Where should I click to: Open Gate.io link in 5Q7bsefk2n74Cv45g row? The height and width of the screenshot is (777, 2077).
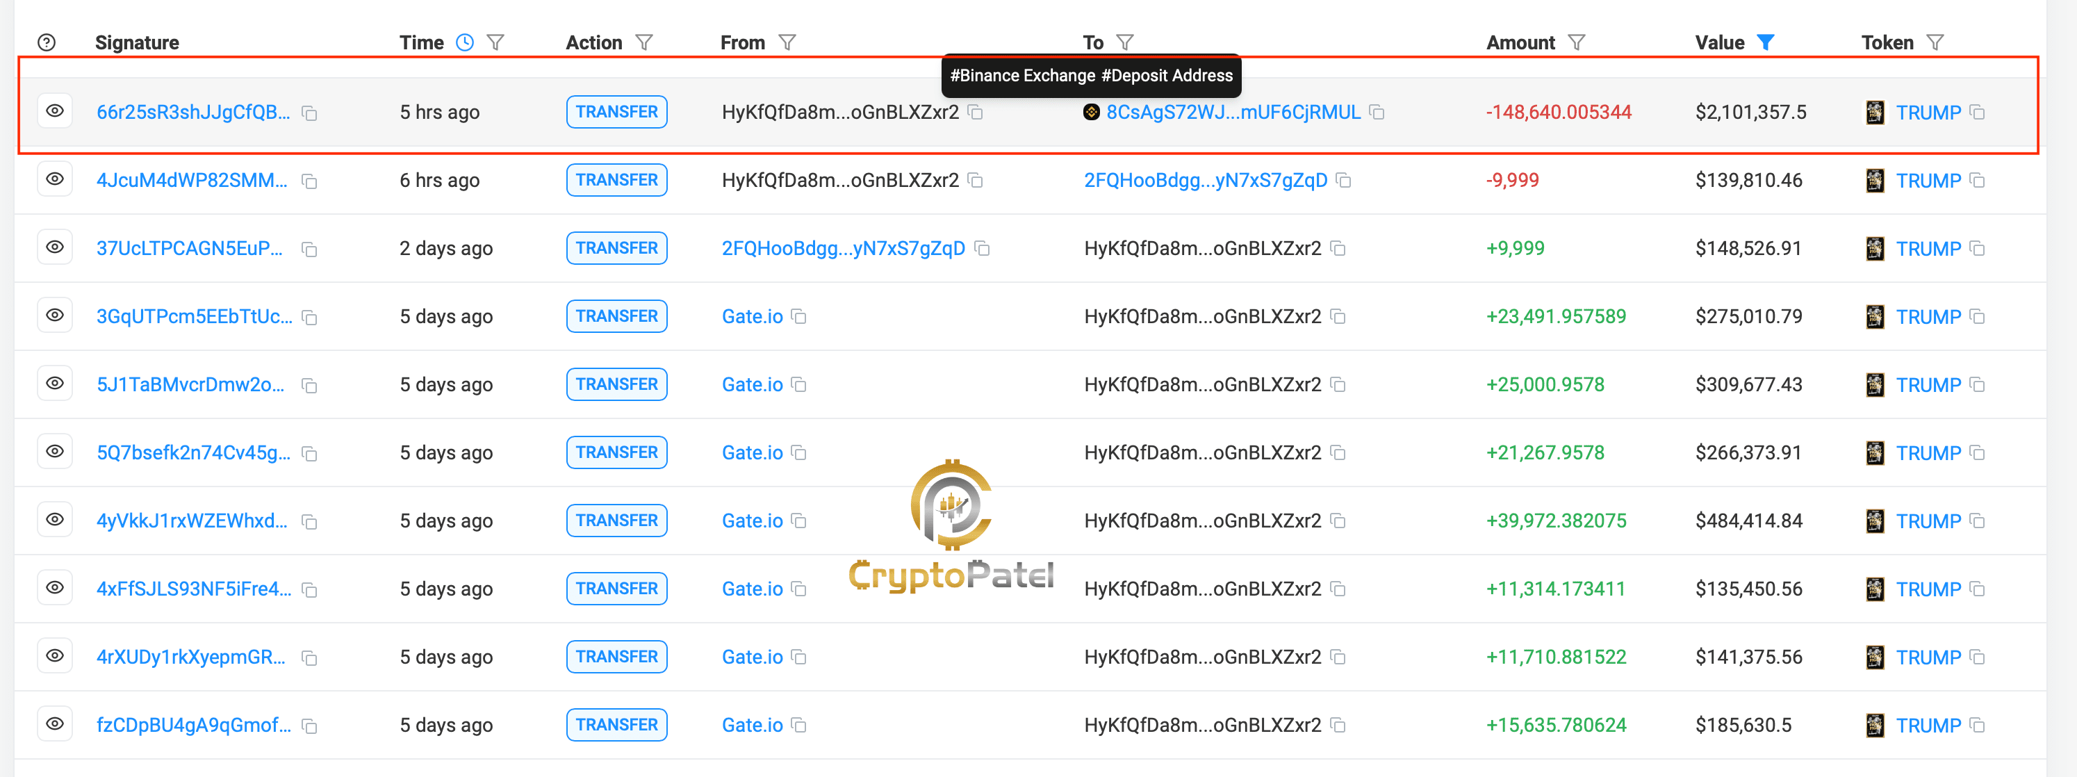coord(753,453)
